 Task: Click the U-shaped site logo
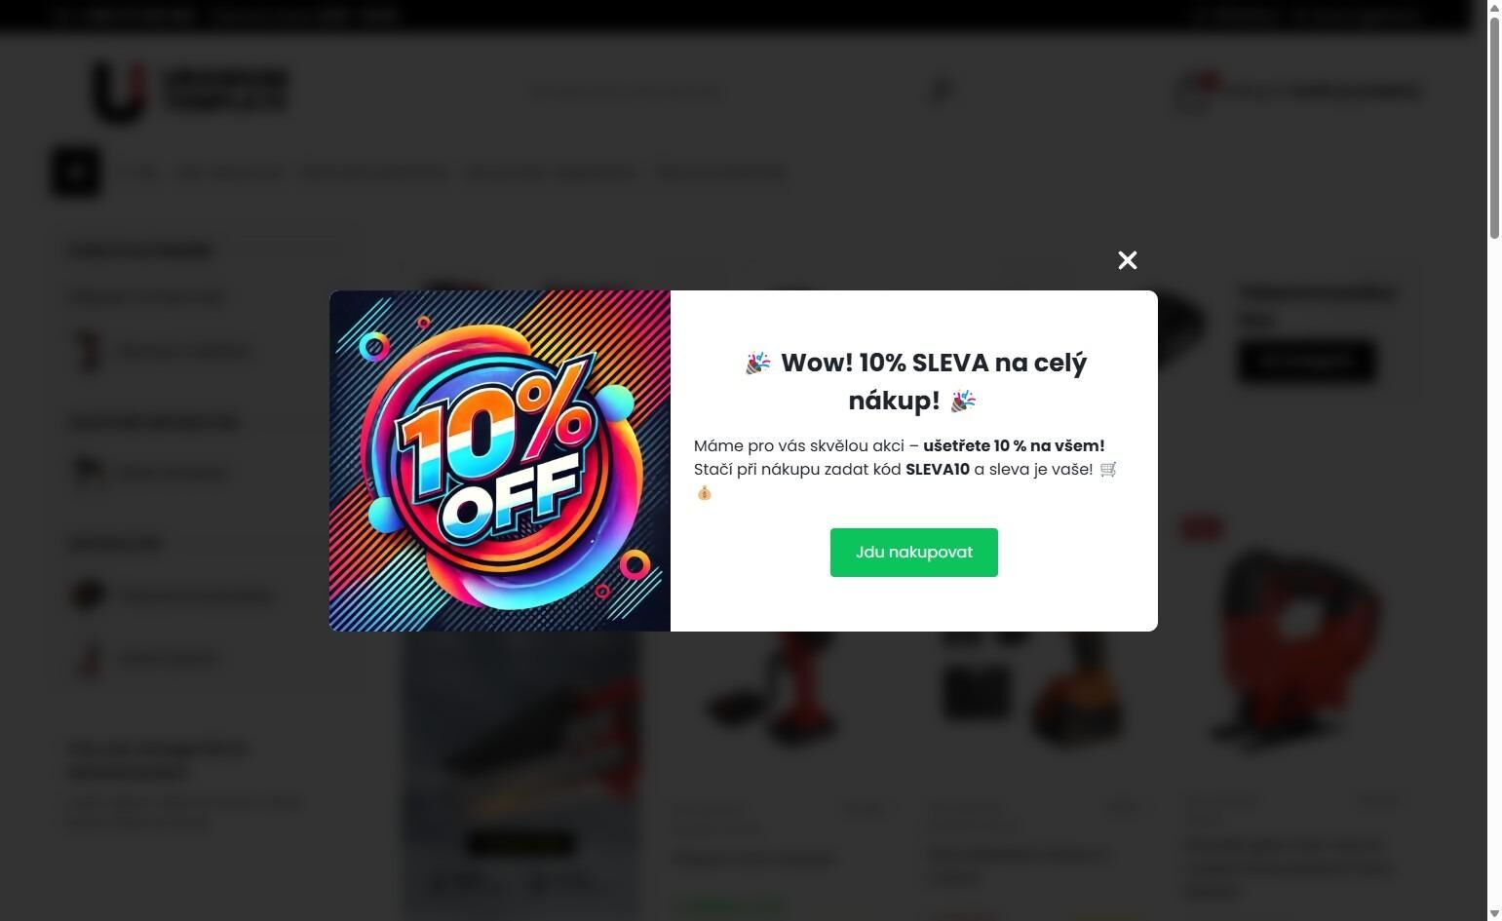[x=119, y=91]
